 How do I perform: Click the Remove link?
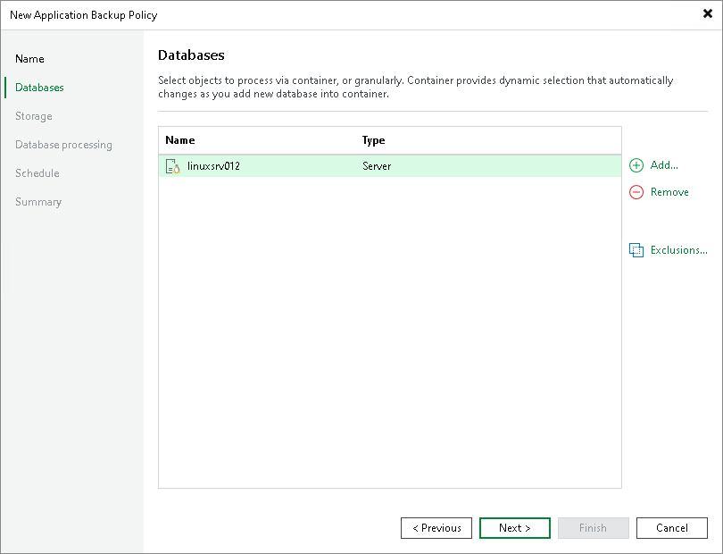[668, 192]
